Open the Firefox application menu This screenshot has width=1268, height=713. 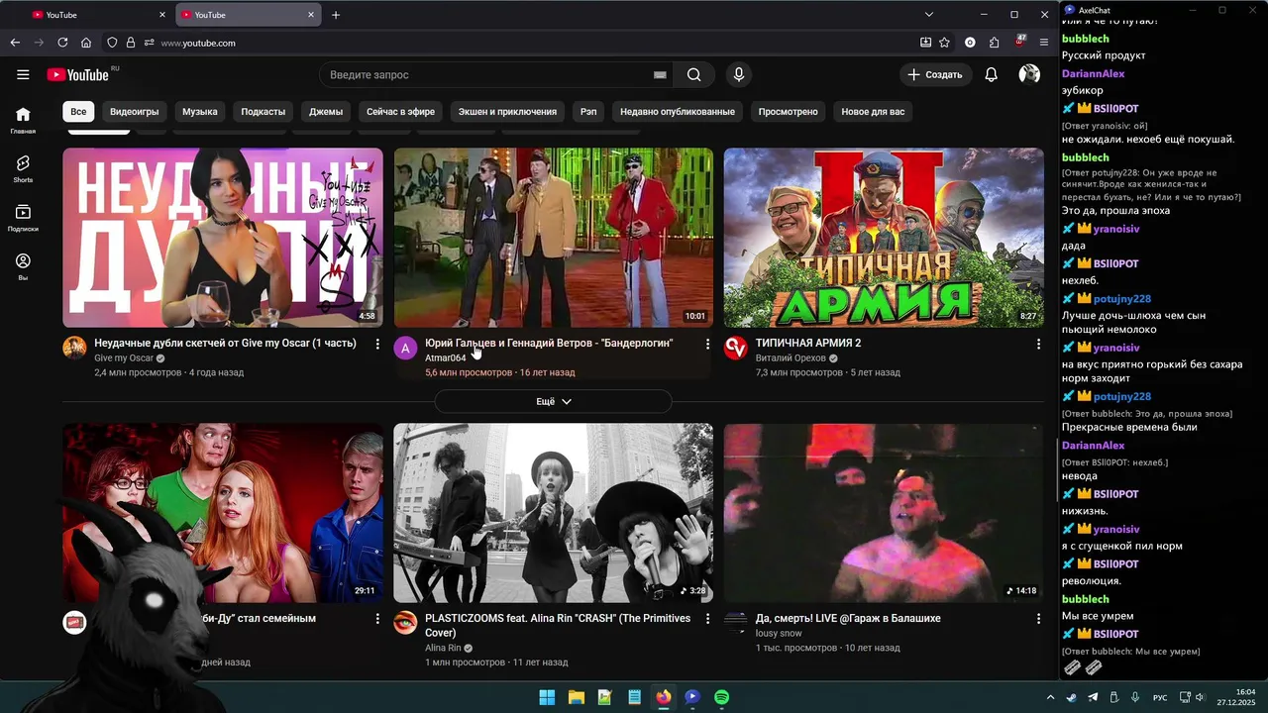coord(1044,43)
